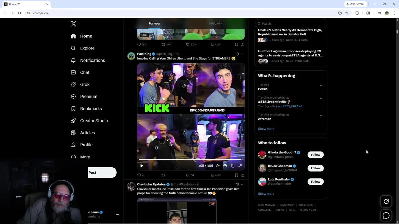Open Profile in sidebar
This screenshot has height=224, width=399.
82,145
